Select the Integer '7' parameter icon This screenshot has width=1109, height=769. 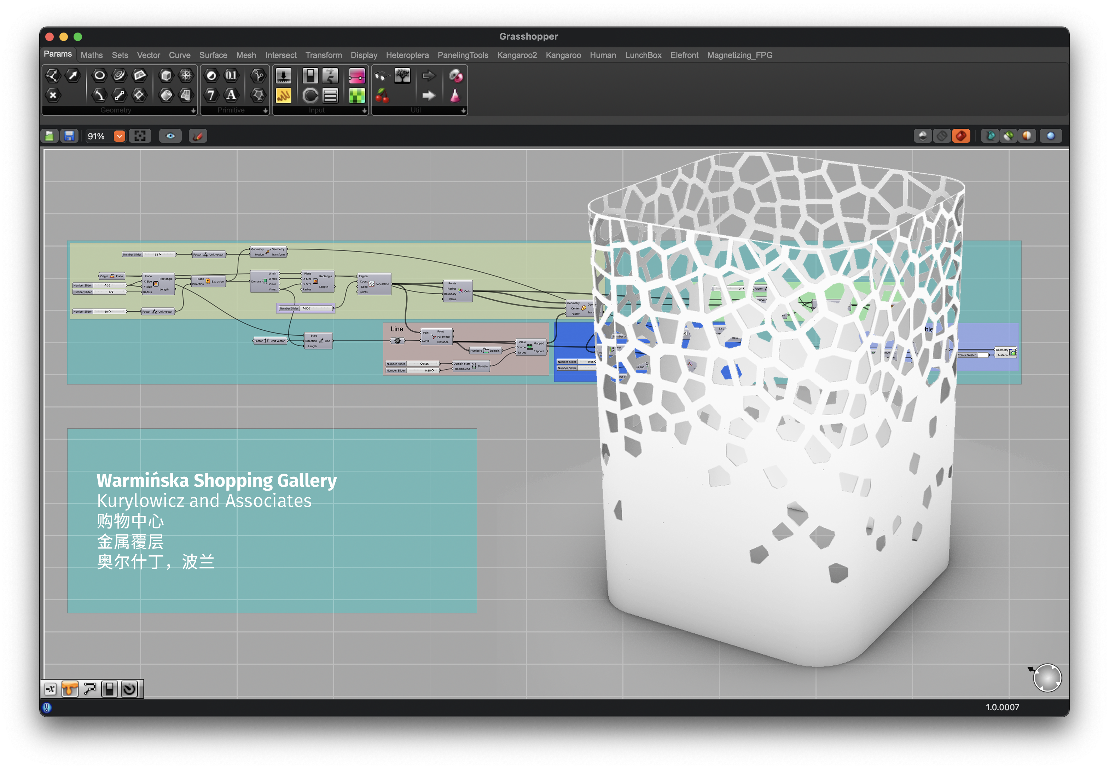[x=211, y=95]
